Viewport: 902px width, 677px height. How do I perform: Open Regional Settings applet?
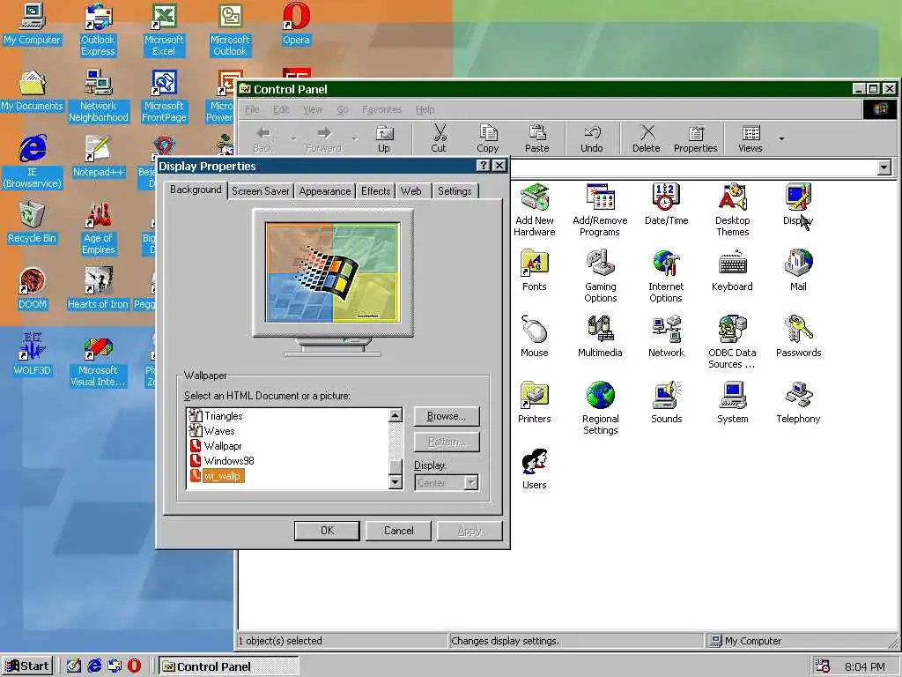click(600, 409)
